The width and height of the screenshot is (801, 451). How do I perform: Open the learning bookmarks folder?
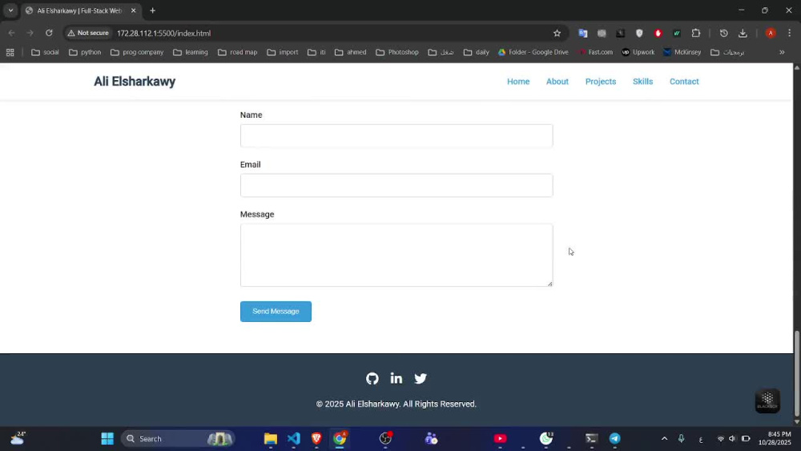point(190,52)
